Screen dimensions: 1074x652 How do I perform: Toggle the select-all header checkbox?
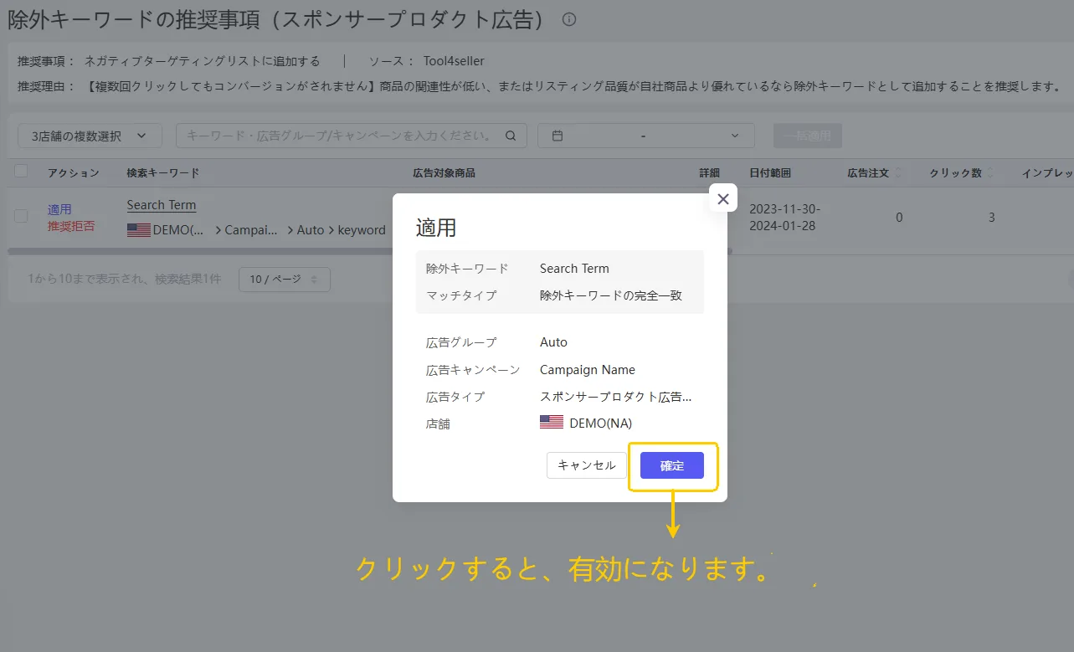[x=21, y=172]
